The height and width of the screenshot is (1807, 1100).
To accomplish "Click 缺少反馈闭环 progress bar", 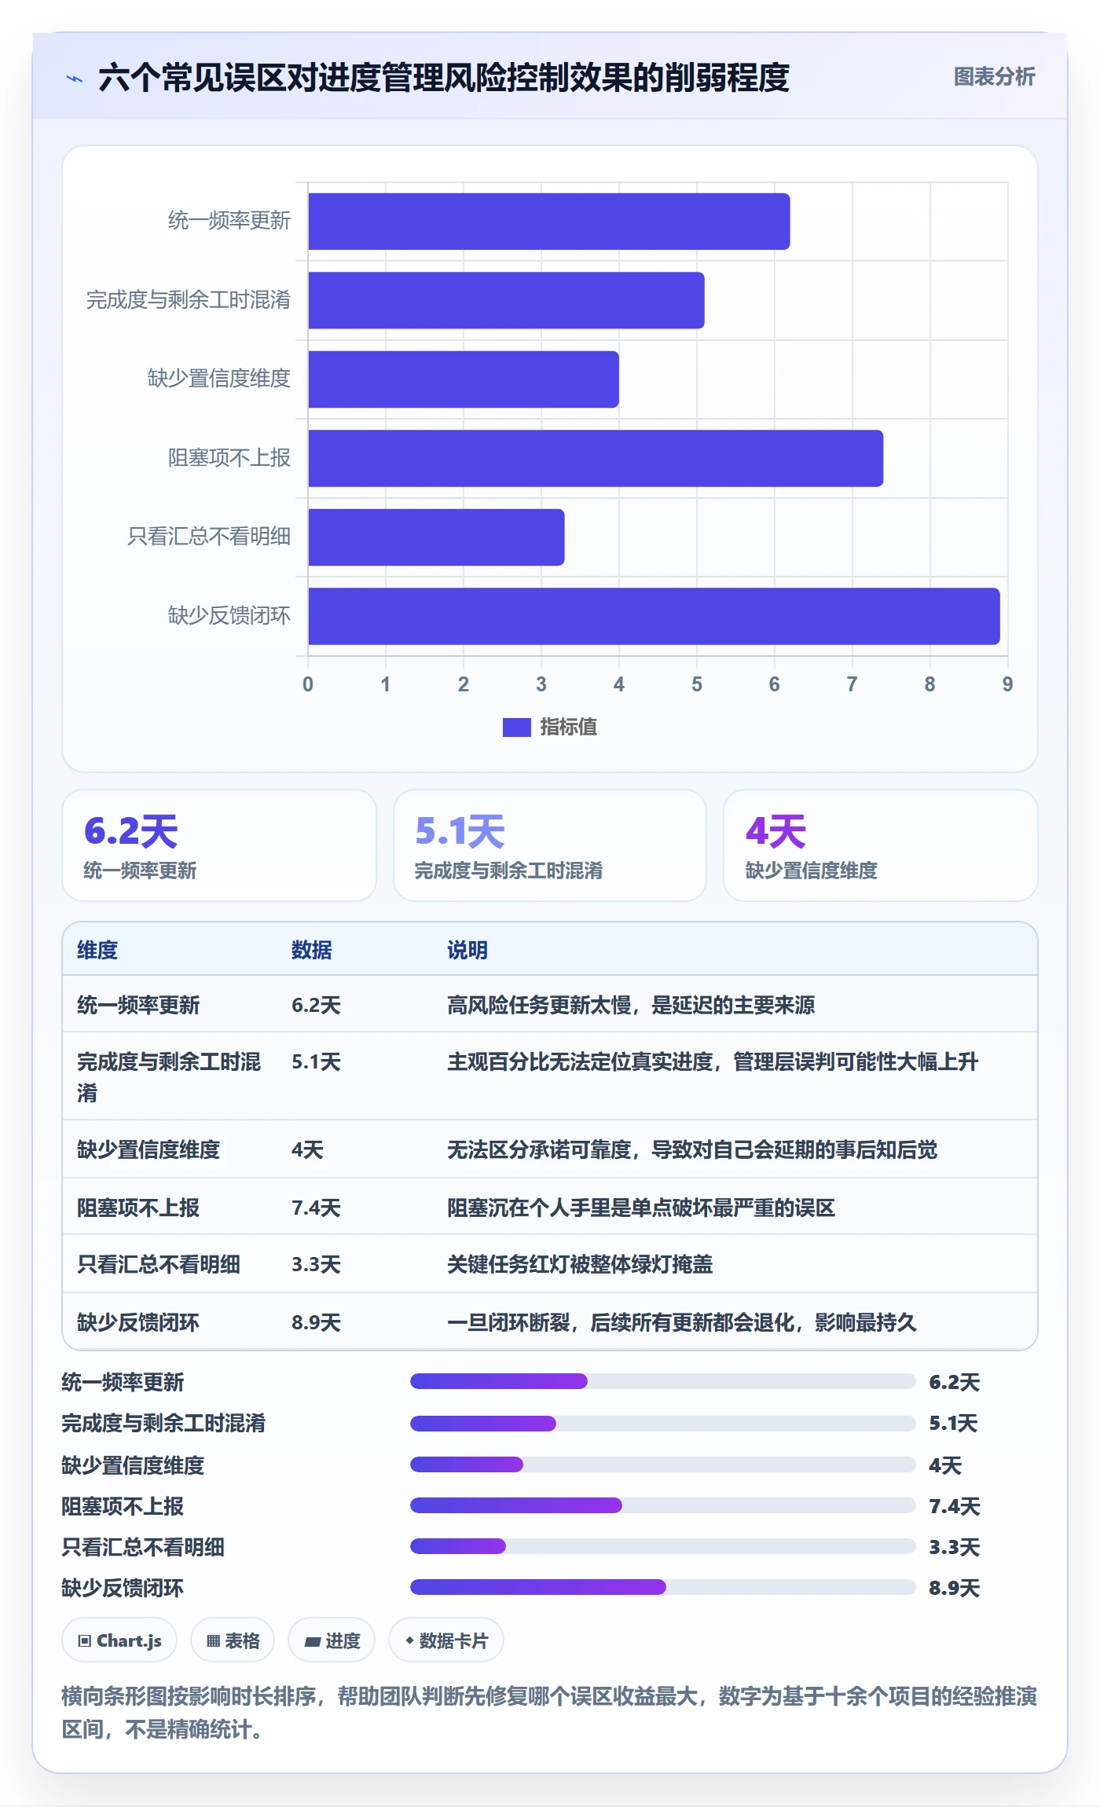I will (662, 1587).
